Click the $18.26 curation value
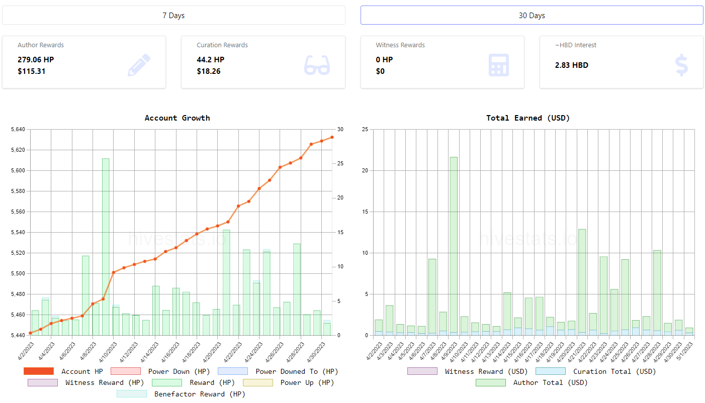The height and width of the screenshot is (403, 705). [x=209, y=71]
